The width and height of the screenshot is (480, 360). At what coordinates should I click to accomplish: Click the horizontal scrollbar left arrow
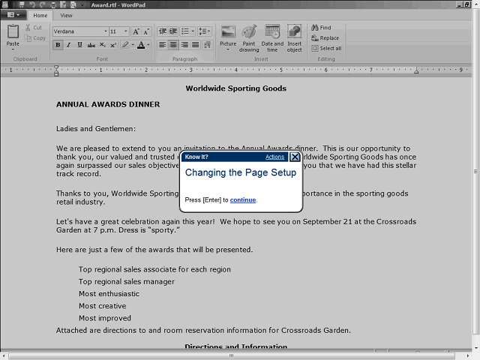pyautogui.click(x=3, y=355)
